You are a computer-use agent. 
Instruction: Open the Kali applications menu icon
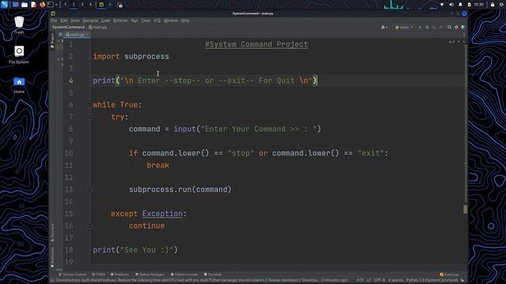click(x=5, y=4)
